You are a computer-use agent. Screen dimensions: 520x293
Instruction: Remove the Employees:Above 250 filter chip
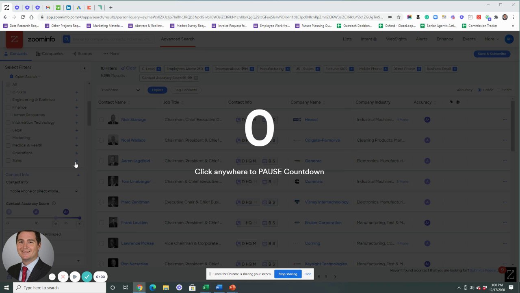tap(206, 69)
